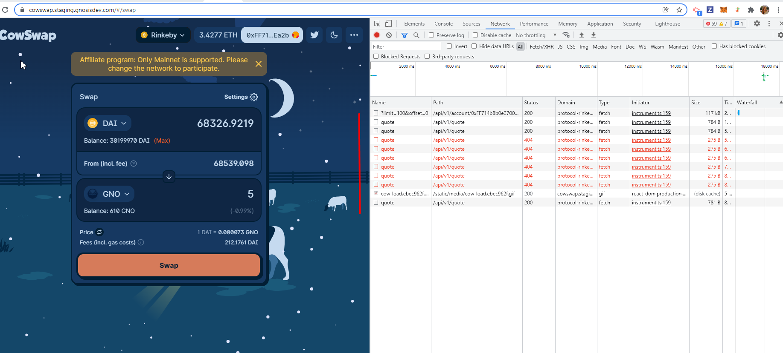783x353 pixels.
Task: Open the Rinkeby network selector
Action: tap(163, 35)
